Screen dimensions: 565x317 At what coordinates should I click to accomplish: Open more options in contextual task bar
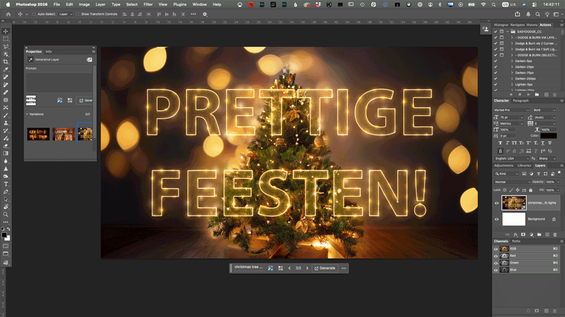tap(344, 268)
